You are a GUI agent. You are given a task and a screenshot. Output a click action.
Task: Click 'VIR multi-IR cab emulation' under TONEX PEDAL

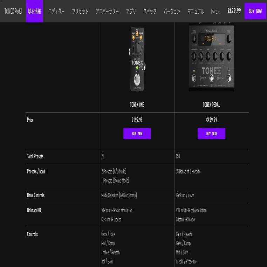(191, 210)
